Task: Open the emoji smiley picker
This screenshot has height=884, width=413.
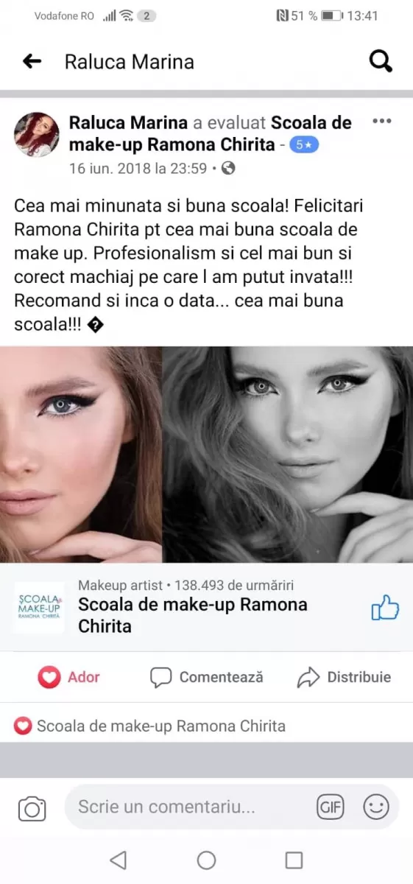Action: [x=376, y=807]
